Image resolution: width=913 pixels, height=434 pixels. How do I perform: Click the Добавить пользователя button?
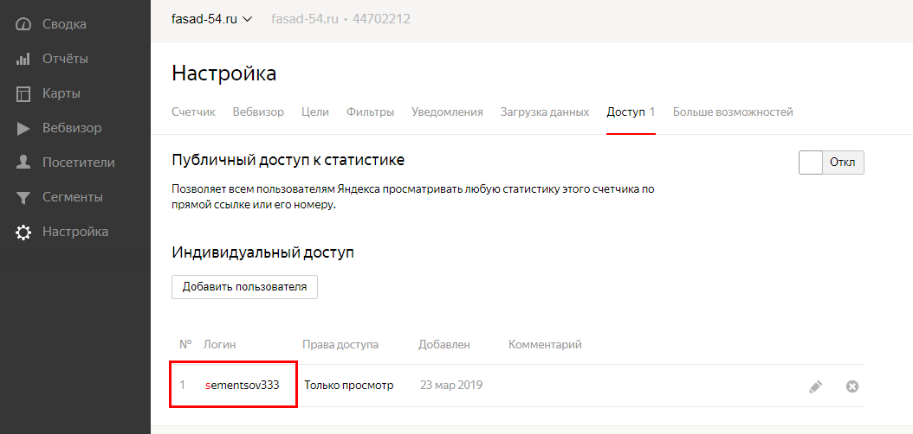pos(244,287)
